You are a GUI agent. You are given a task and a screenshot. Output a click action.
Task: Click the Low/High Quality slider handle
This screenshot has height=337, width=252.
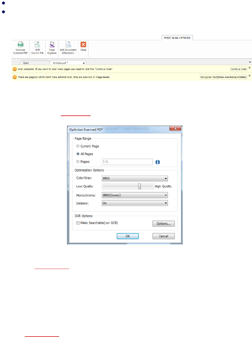tap(140, 186)
